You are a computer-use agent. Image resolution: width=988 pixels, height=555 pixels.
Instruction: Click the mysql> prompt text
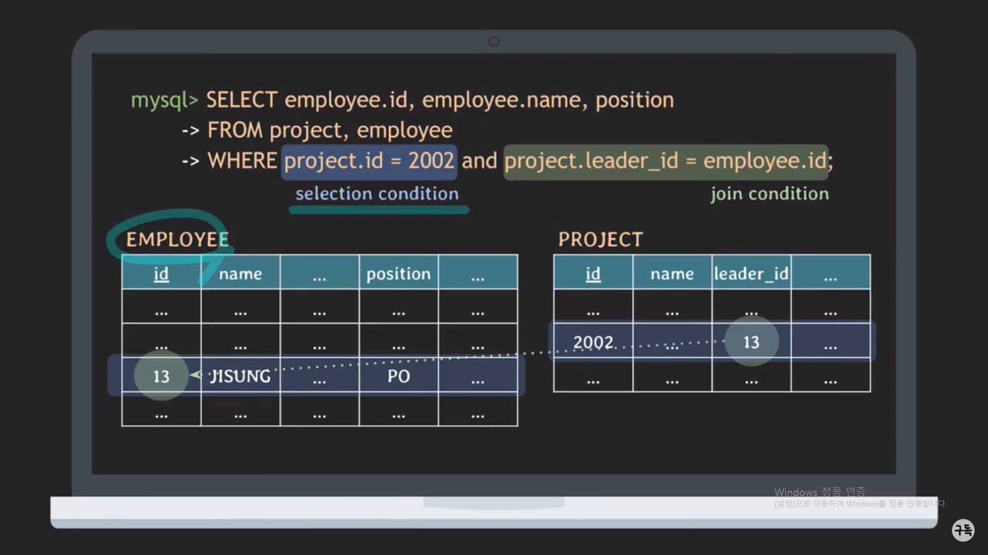tap(164, 100)
